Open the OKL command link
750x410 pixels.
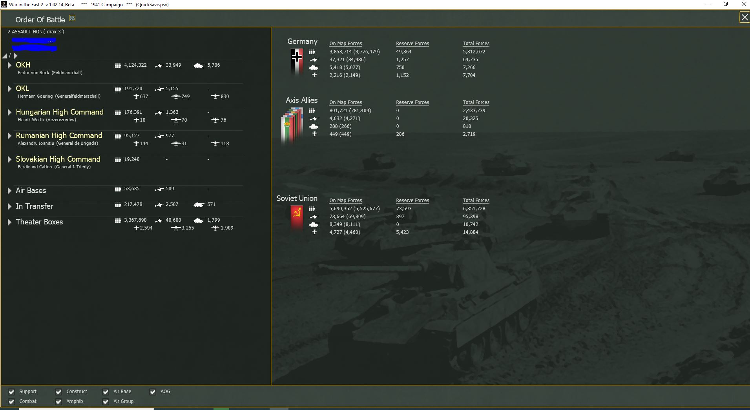pyautogui.click(x=22, y=88)
